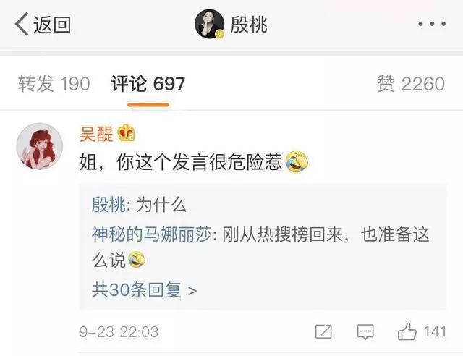Tap the 141 like count

coord(435,332)
